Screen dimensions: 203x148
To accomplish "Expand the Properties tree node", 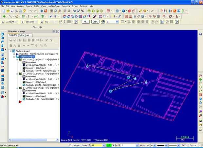I will tap(14, 54).
